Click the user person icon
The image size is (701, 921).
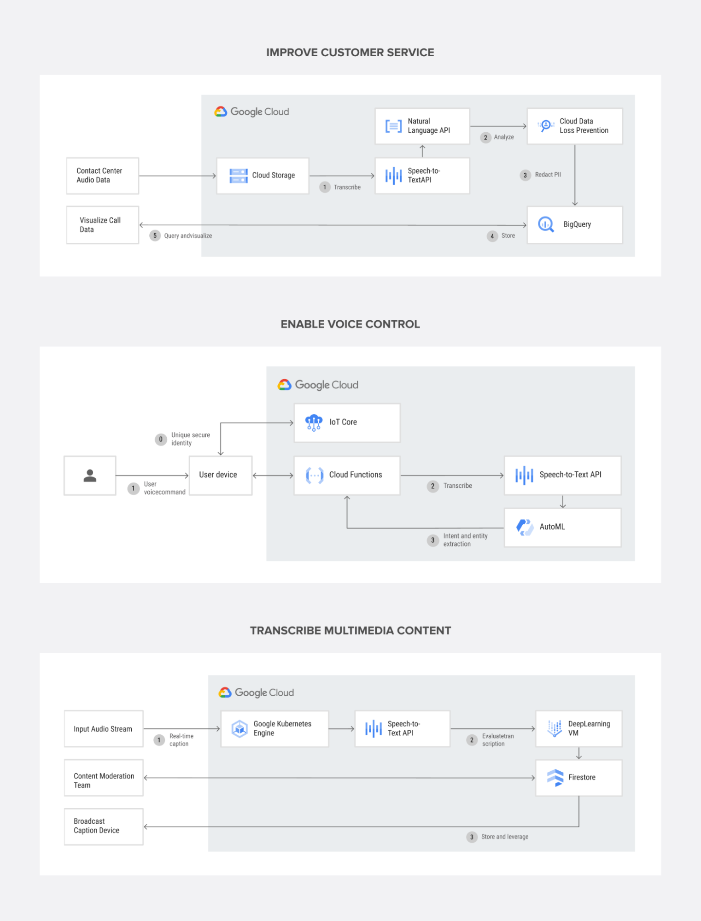tap(90, 475)
